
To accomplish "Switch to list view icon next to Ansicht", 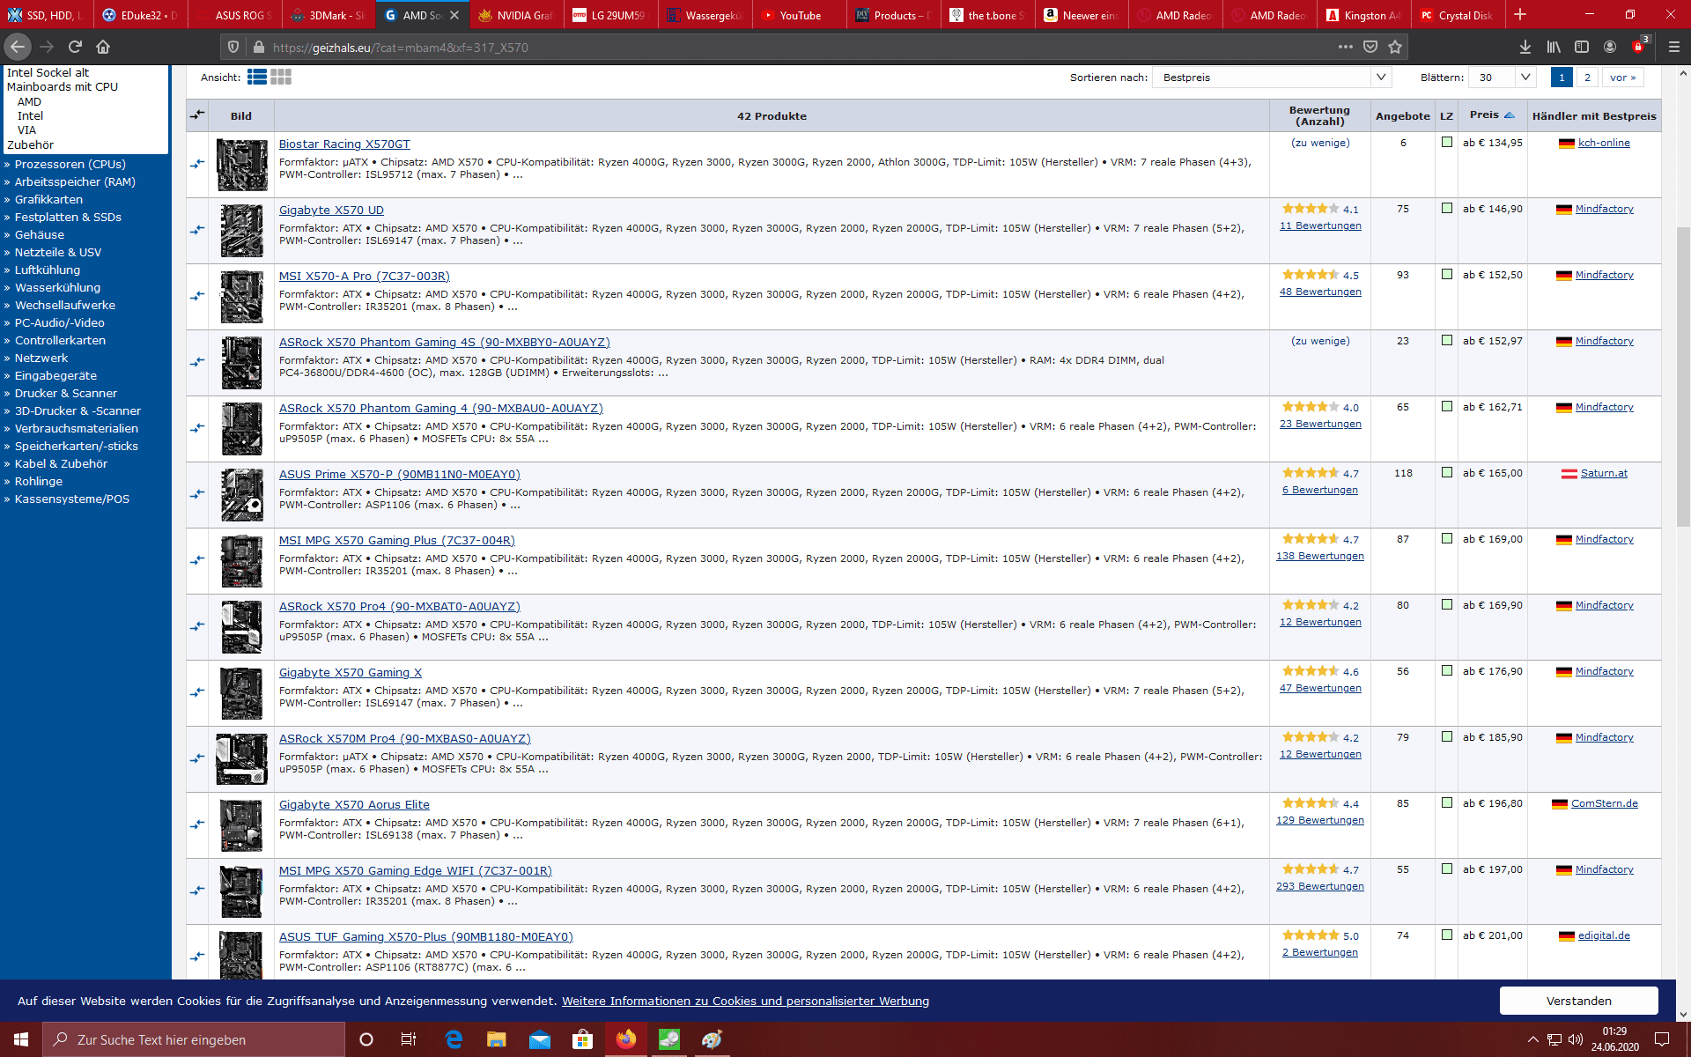I will (x=256, y=78).
